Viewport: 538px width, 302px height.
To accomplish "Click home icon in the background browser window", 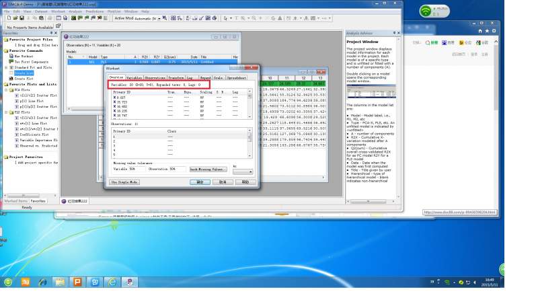I will (480, 31).
